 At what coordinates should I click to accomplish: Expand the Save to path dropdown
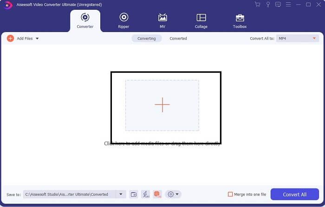tap(121, 194)
